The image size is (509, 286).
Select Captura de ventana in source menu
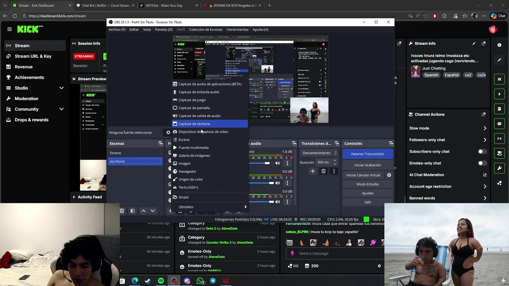210,124
